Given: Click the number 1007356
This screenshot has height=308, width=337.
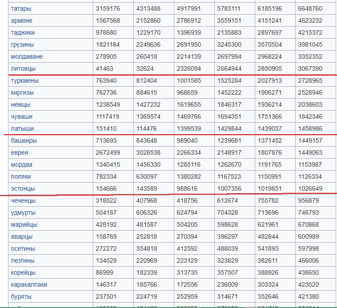Looking at the screenshot, I should (x=229, y=189).
